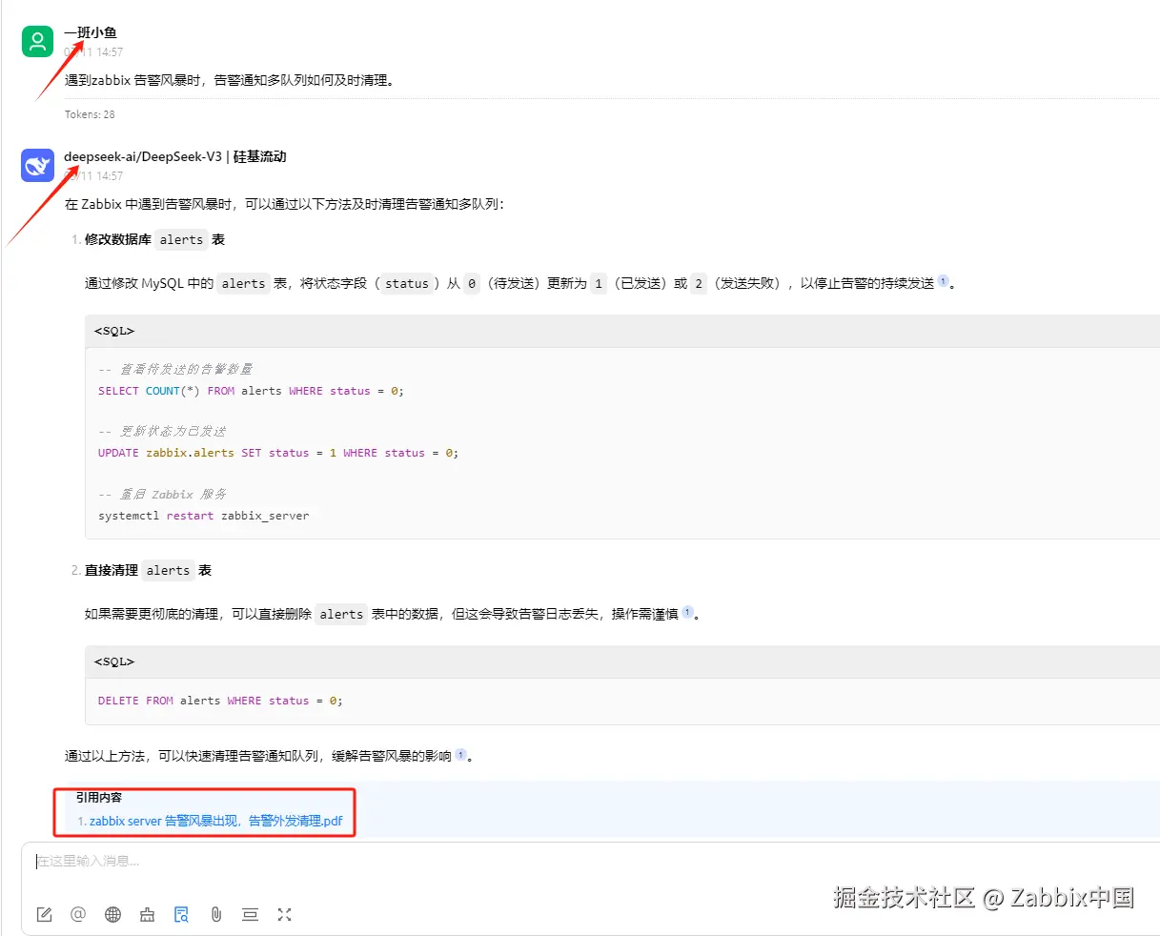This screenshot has width=1160, height=936.
Task: Click the 引用内容 label
Action: pos(99,798)
